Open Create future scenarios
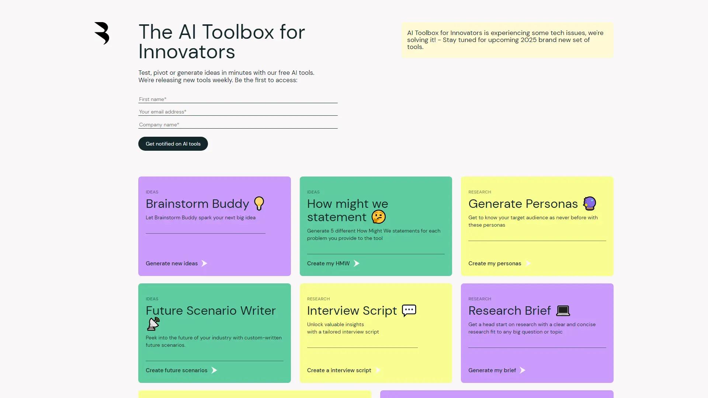This screenshot has width=708, height=398. coord(176,370)
